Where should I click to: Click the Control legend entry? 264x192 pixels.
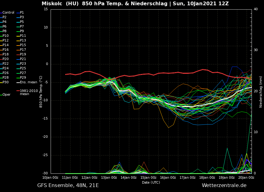pyautogui.click(x=8, y=13)
